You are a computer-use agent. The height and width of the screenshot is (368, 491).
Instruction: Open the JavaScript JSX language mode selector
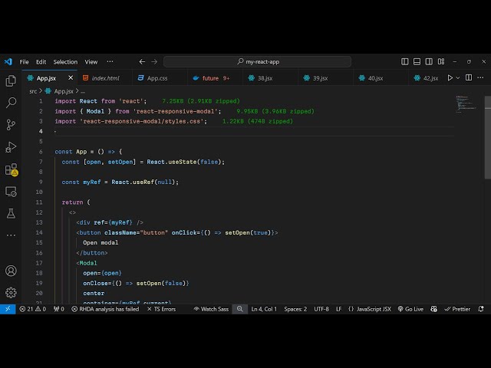[x=369, y=309]
